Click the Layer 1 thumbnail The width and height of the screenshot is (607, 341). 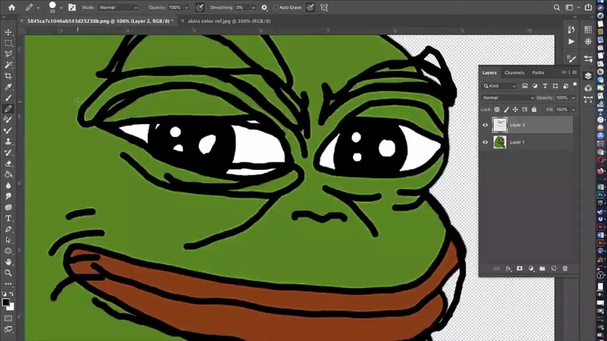coord(500,142)
